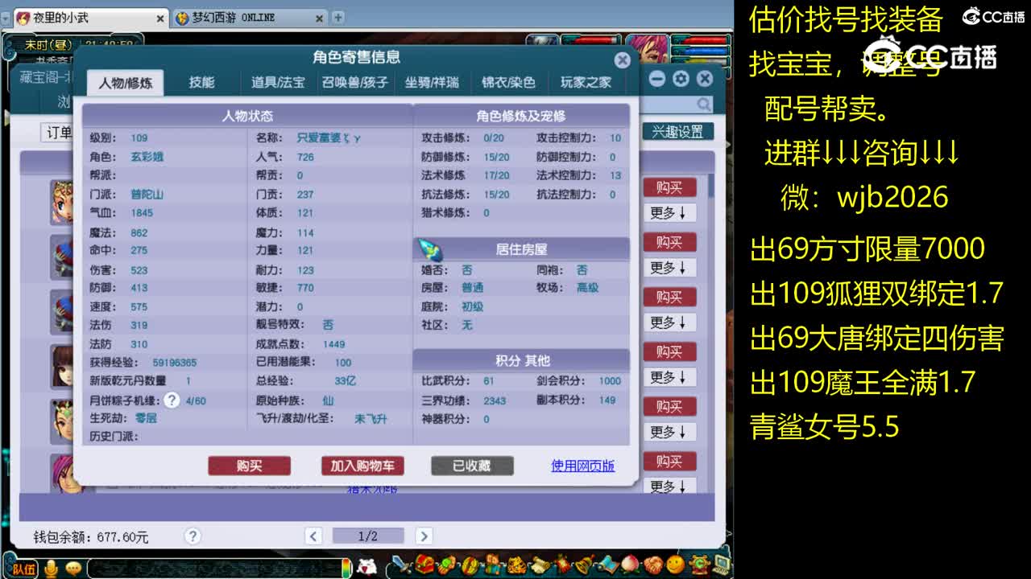This screenshot has height=579, width=1031.
Task: Click the topmost 购买 button in listing
Action: tap(669, 187)
